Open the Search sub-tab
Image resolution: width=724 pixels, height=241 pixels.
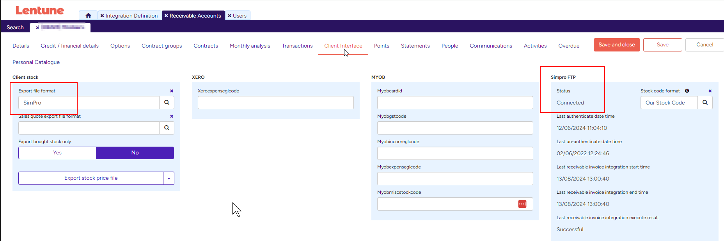pyautogui.click(x=15, y=27)
